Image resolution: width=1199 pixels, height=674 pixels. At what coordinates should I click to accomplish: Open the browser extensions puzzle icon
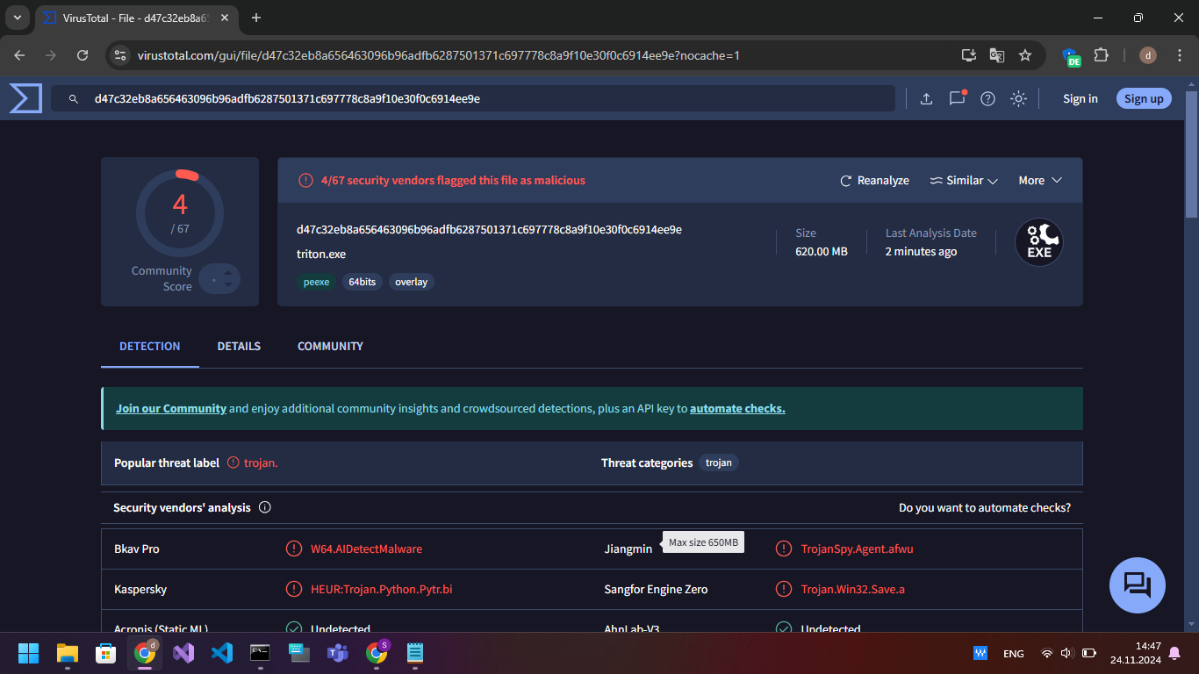[x=1102, y=55]
